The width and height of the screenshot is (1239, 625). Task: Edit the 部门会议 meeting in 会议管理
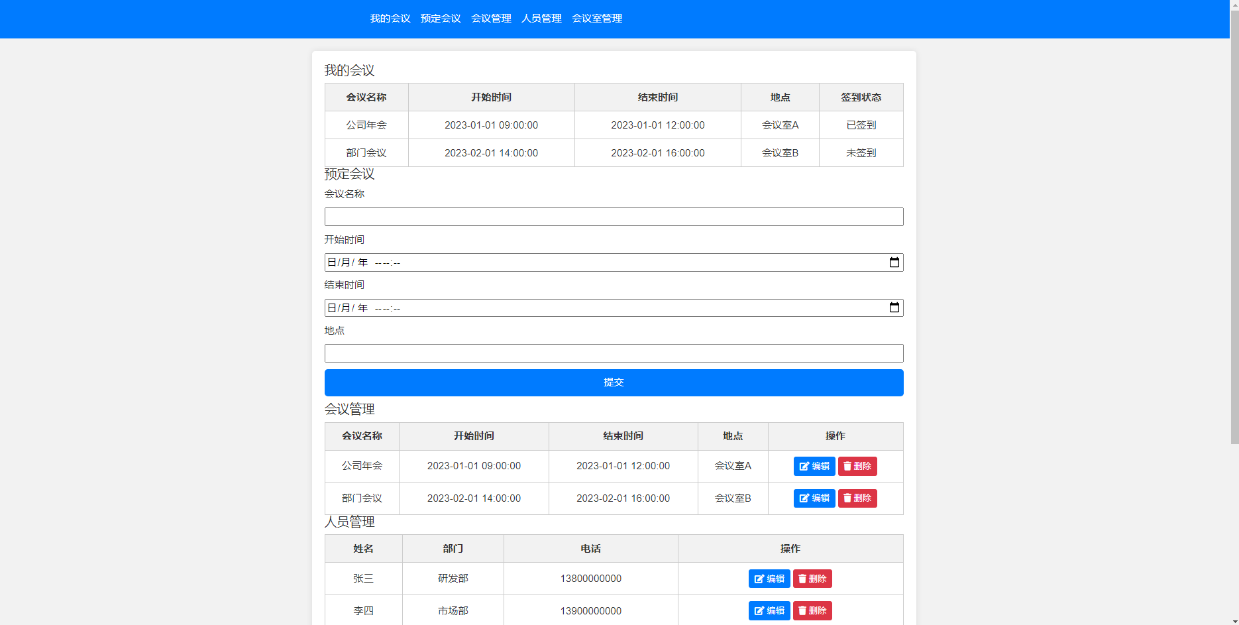click(814, 498)
